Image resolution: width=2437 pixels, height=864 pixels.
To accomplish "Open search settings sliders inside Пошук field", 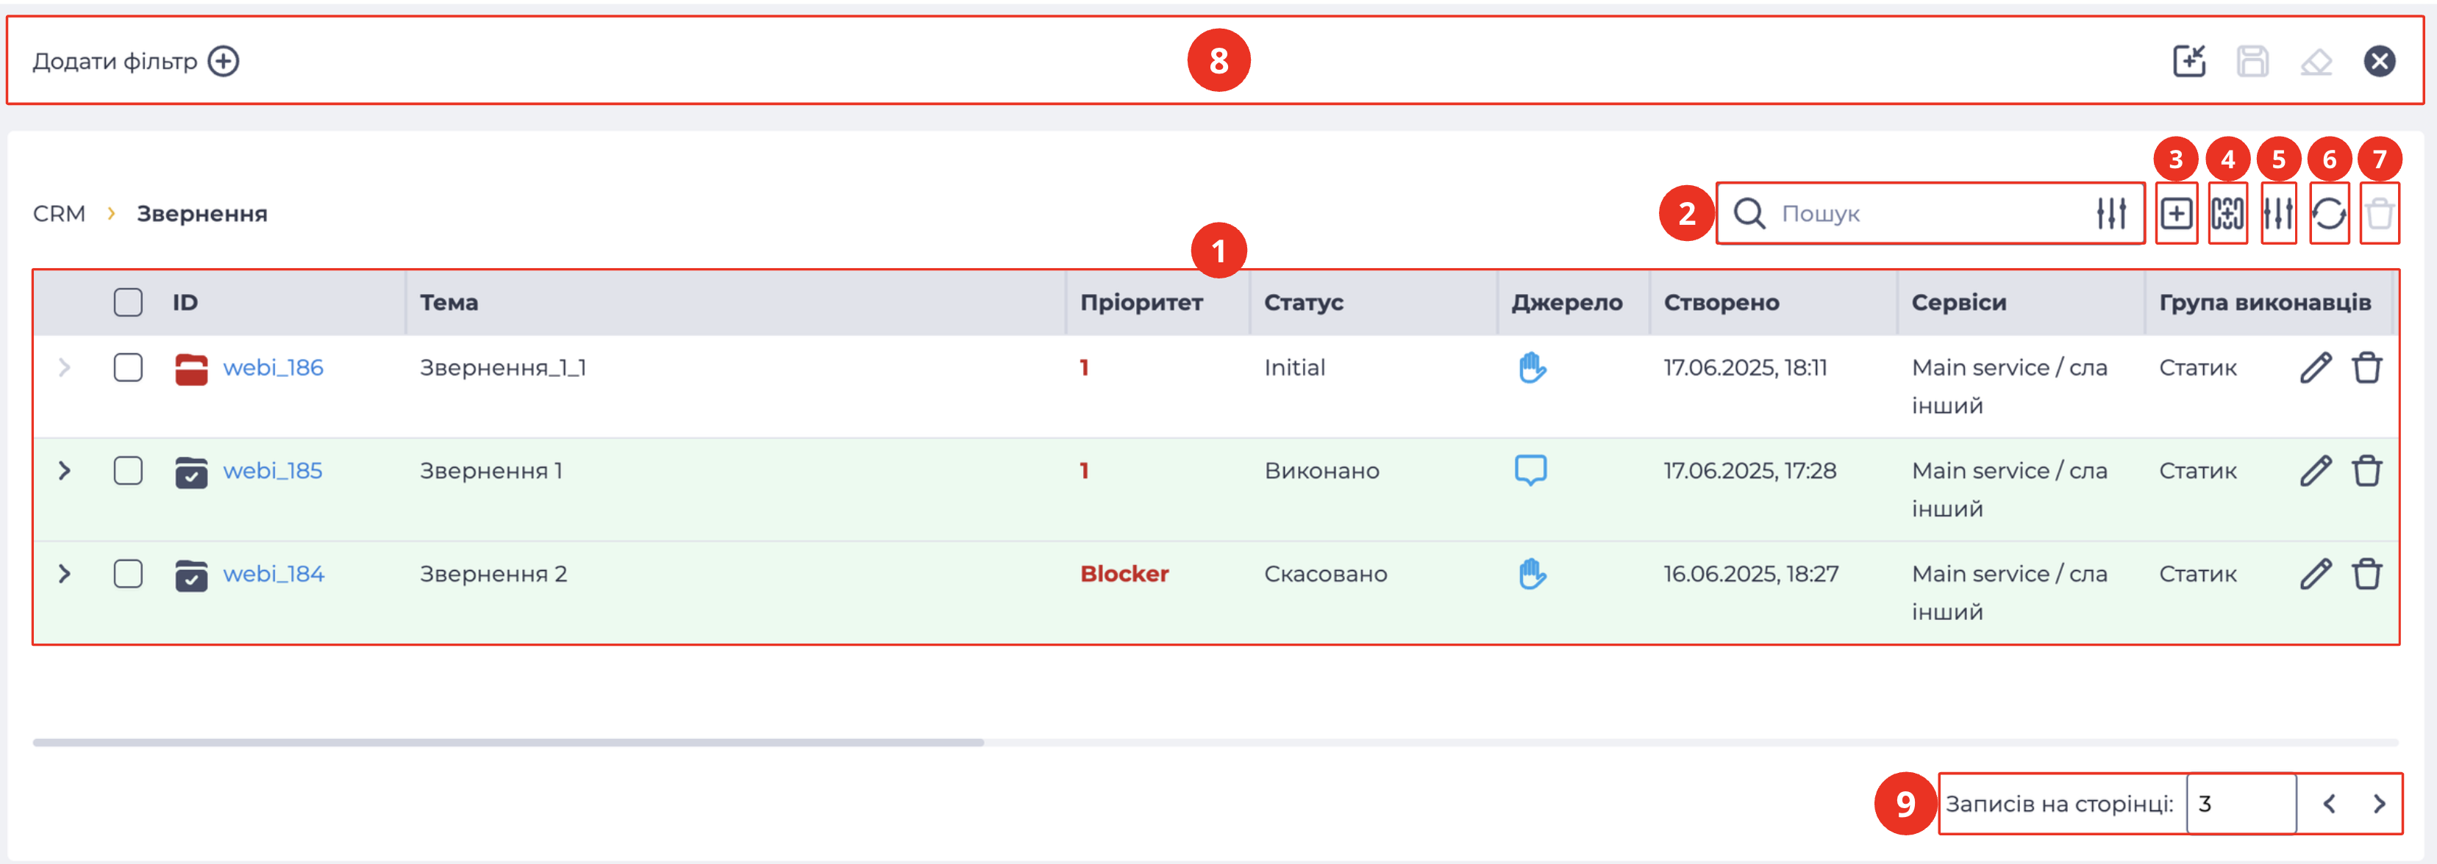I will point(2110,214).
